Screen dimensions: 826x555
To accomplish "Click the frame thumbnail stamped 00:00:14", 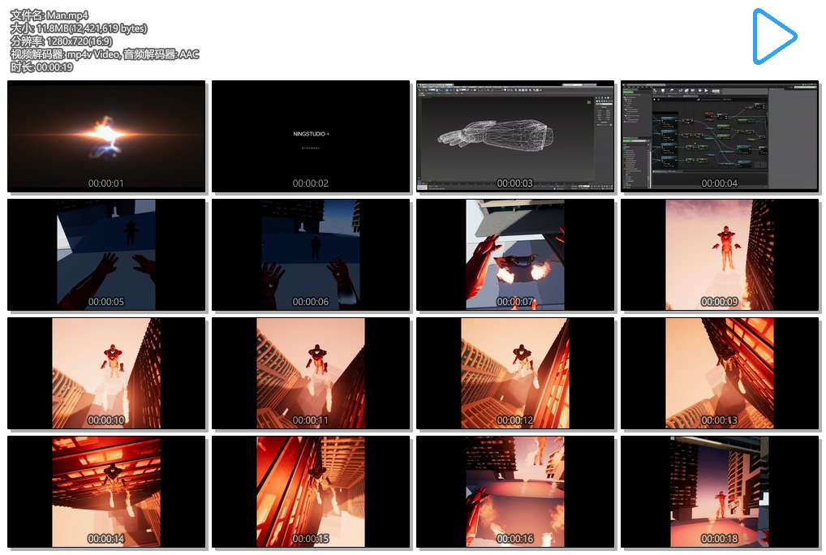I will [x=106, y=492].
